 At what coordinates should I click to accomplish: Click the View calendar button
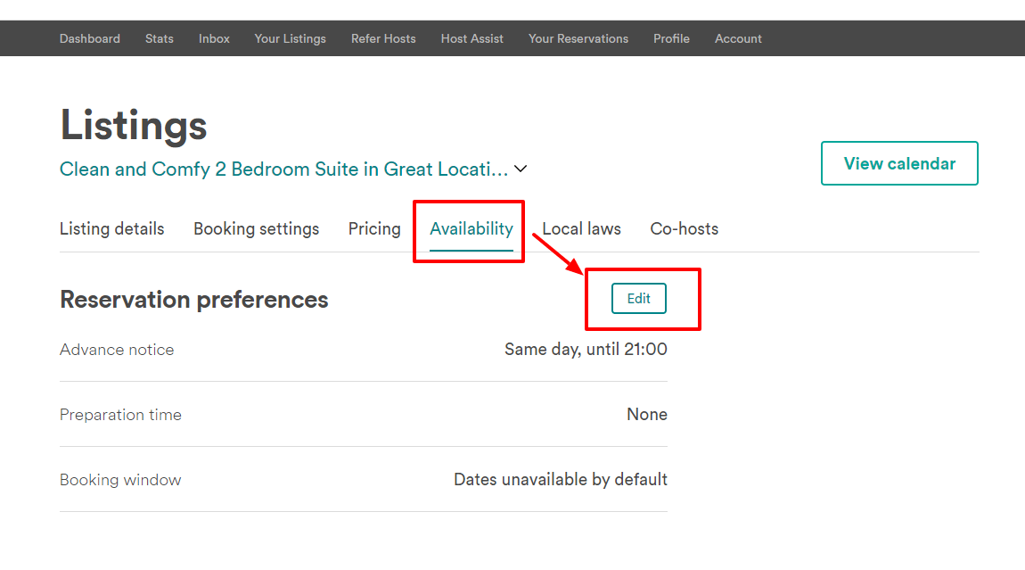pos(899,163)
